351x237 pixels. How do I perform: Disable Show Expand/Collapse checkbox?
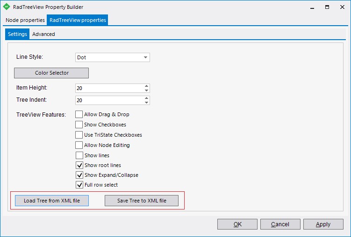pyautogui.click(x=79, y=175)
